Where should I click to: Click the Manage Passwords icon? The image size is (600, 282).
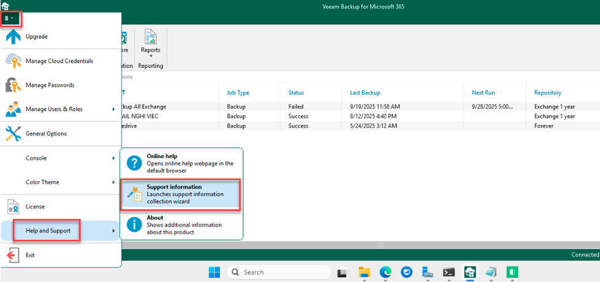(x=13, y=85)
